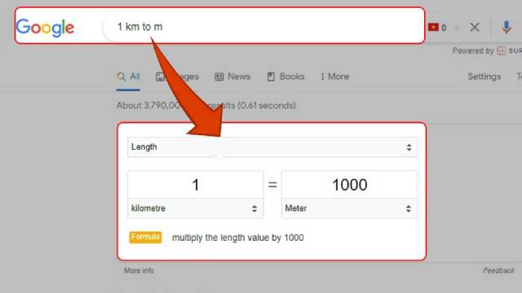Switch to the Books tab
Screen dimensions: 522x293
point(285,77)
